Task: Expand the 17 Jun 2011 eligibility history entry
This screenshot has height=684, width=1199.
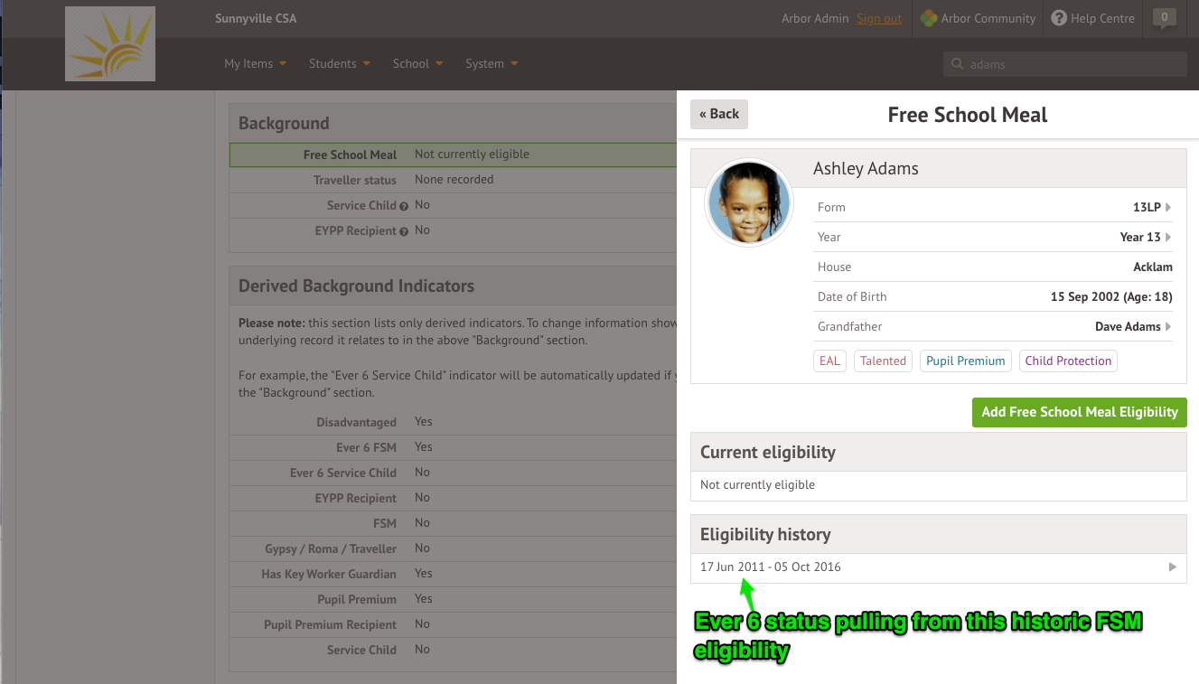Action: 938,567
